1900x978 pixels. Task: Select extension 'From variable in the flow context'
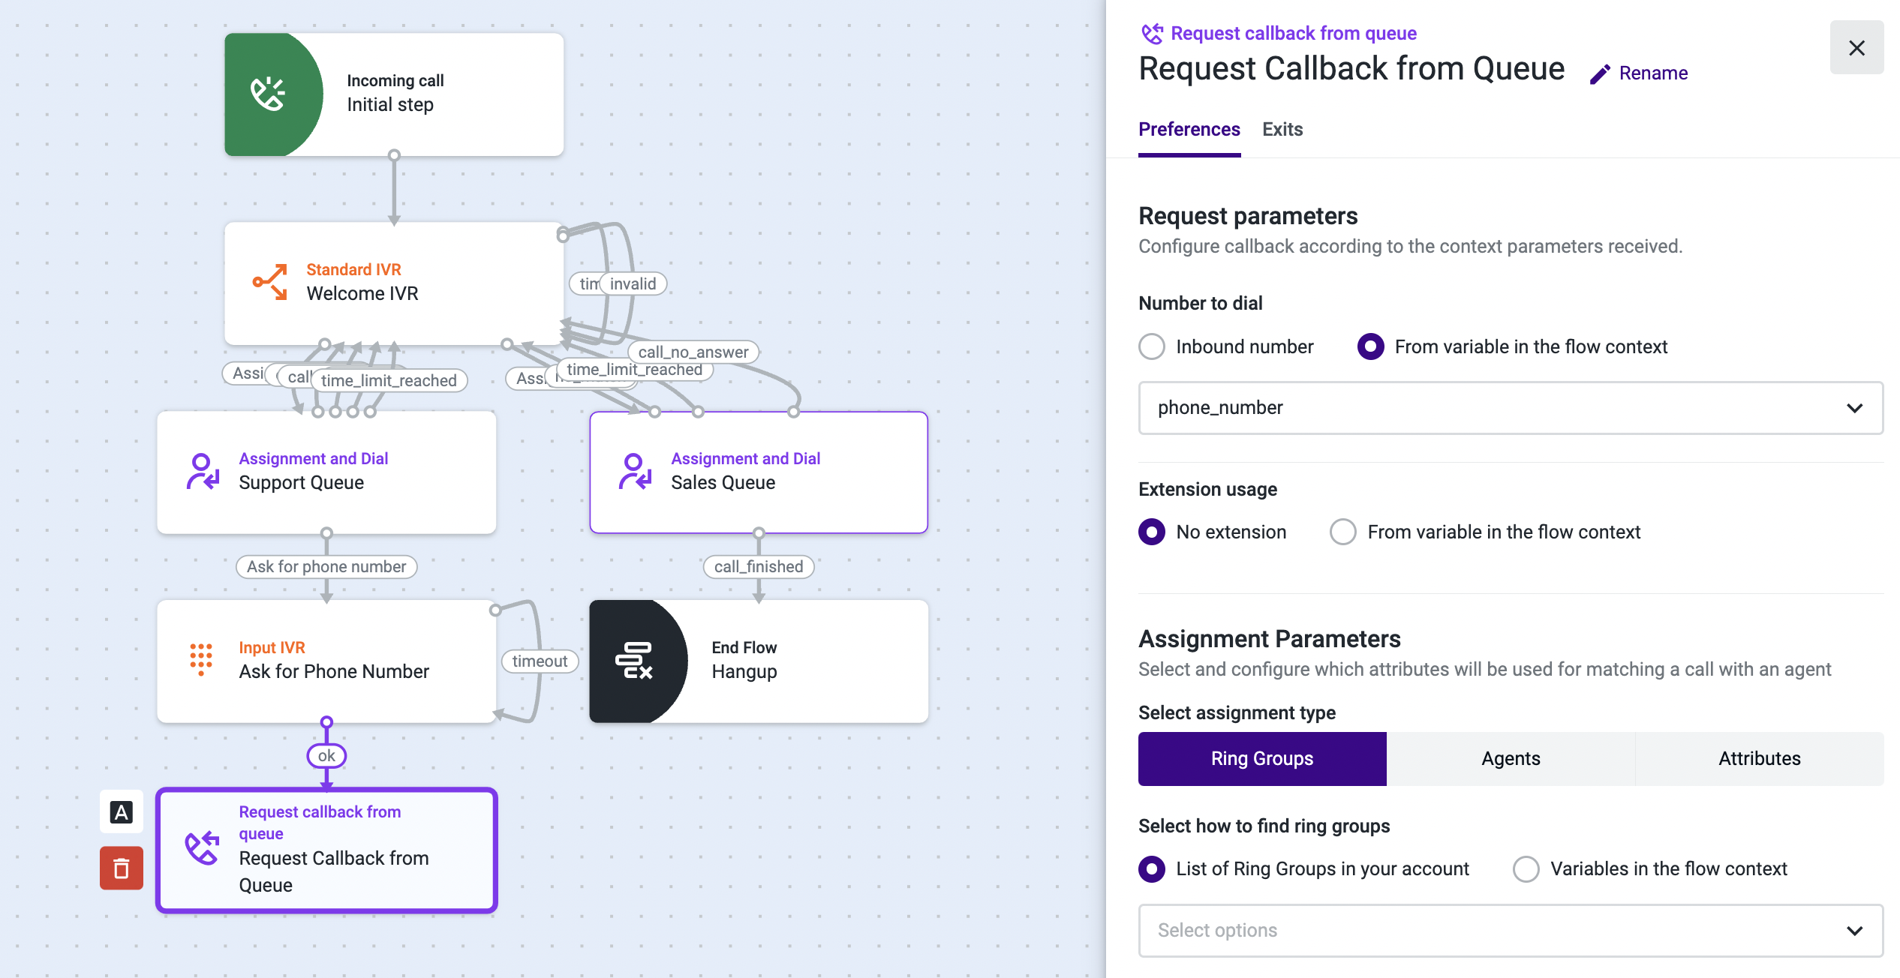coord(1343,532)
